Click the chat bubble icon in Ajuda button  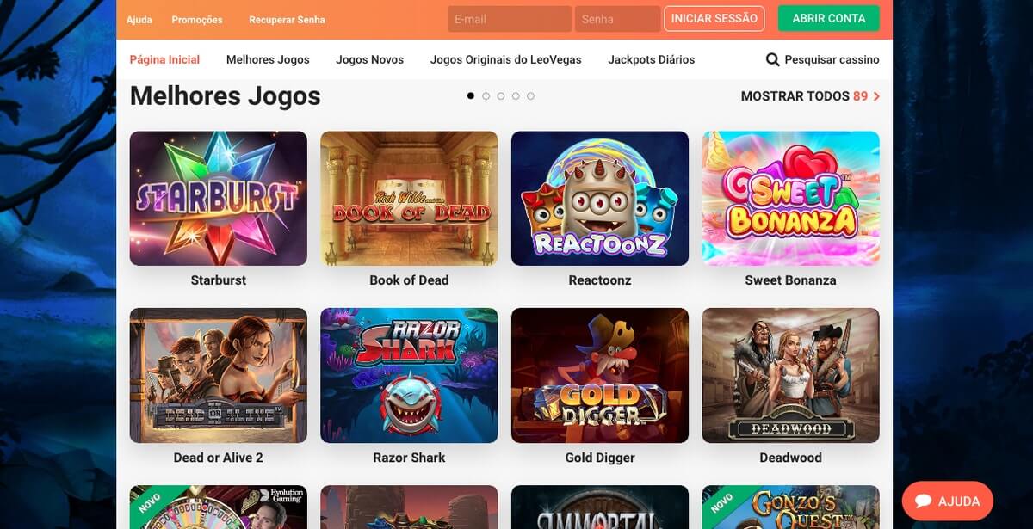924,501
